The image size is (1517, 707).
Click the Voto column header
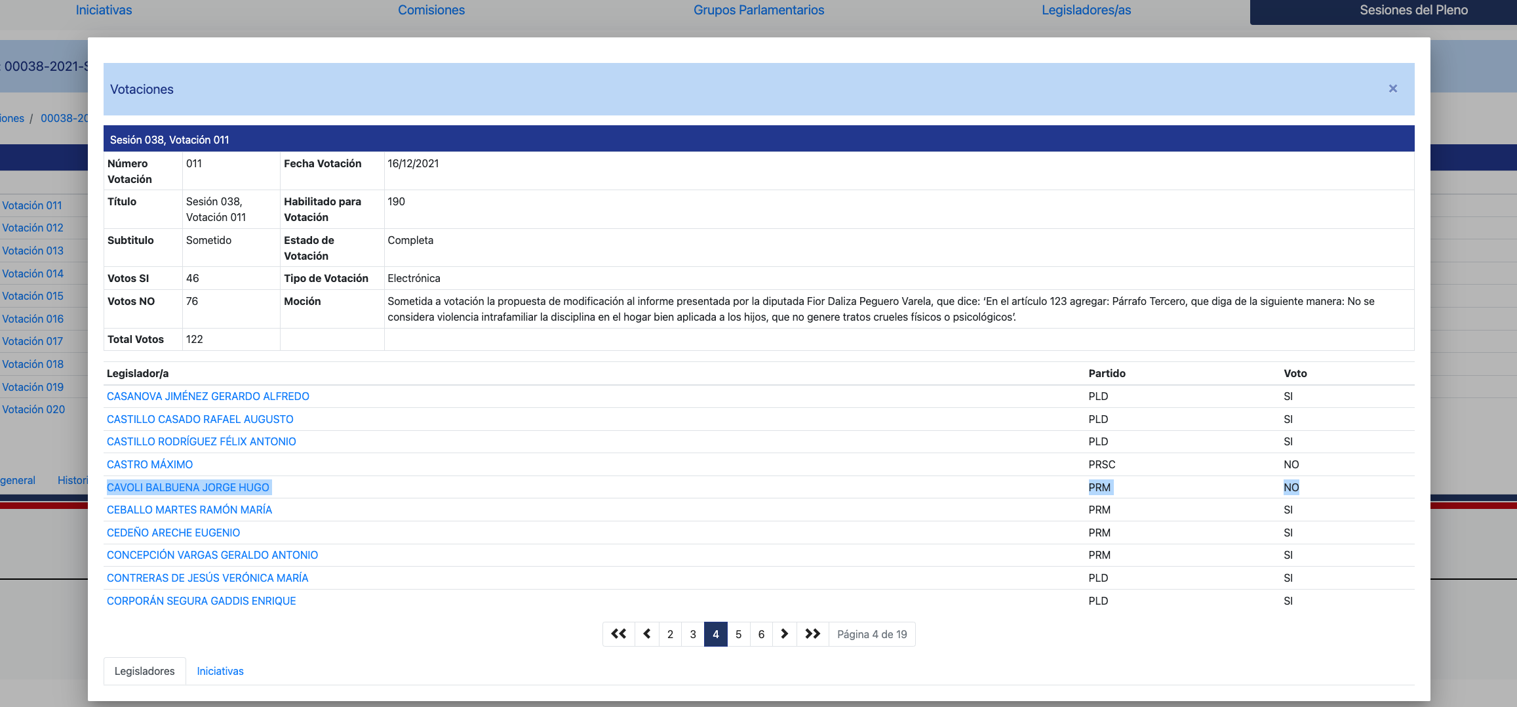coord(1295,373)
